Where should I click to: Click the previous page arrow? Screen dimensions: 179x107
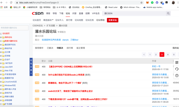coord(144,55)
